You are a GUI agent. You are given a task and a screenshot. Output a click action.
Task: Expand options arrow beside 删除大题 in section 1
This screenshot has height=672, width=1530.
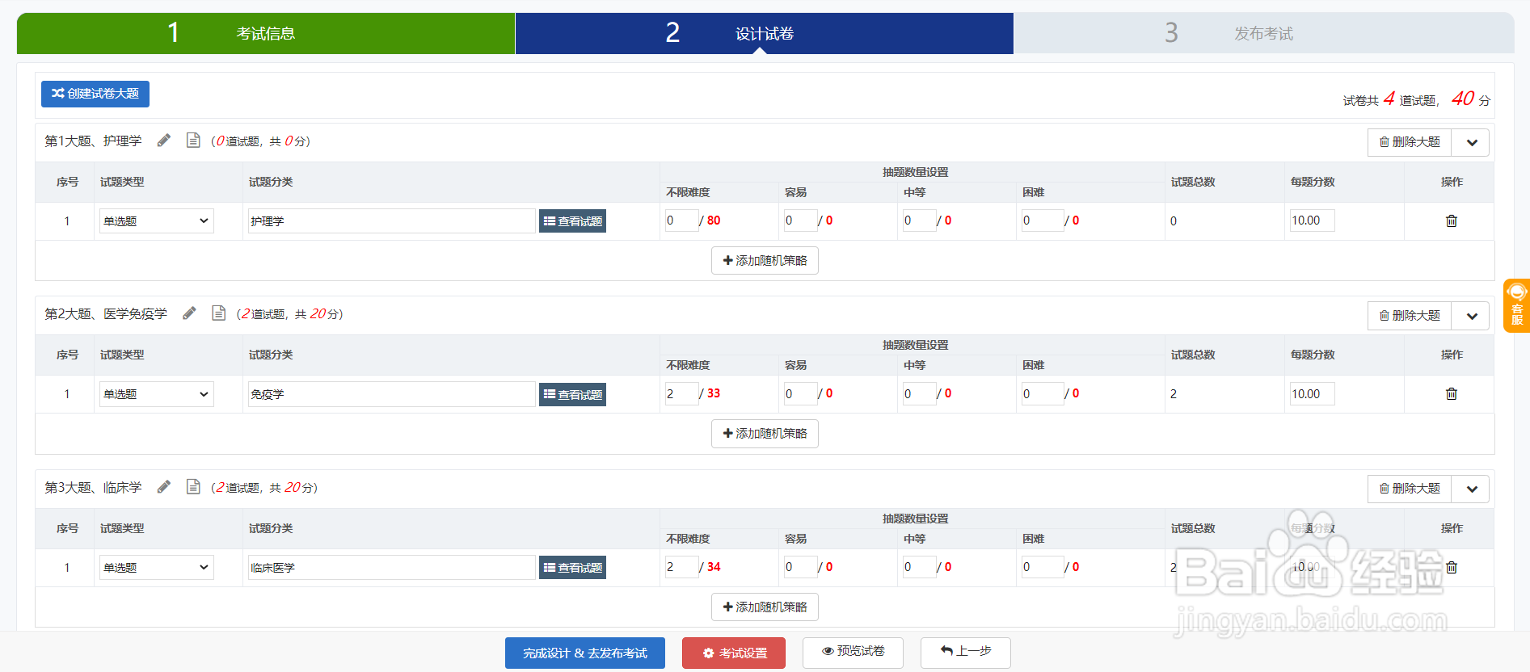tap(1471, 142)
